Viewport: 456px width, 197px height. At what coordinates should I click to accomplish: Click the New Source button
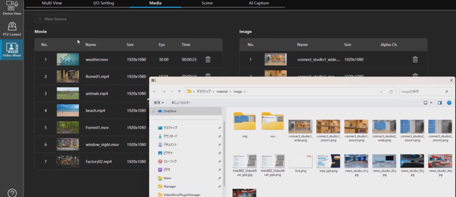pos(52,19)
